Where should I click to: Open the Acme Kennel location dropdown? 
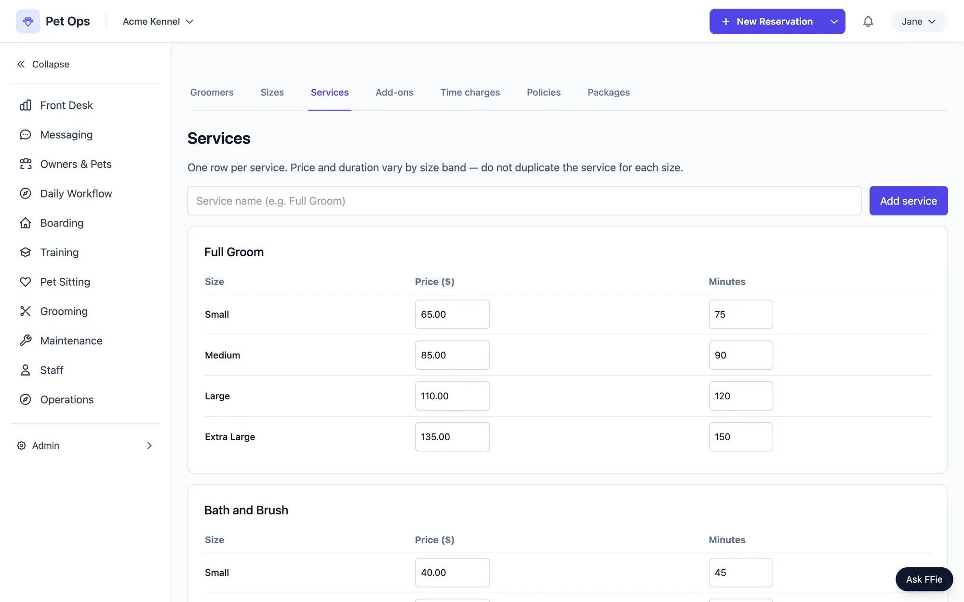coord(158,22)
